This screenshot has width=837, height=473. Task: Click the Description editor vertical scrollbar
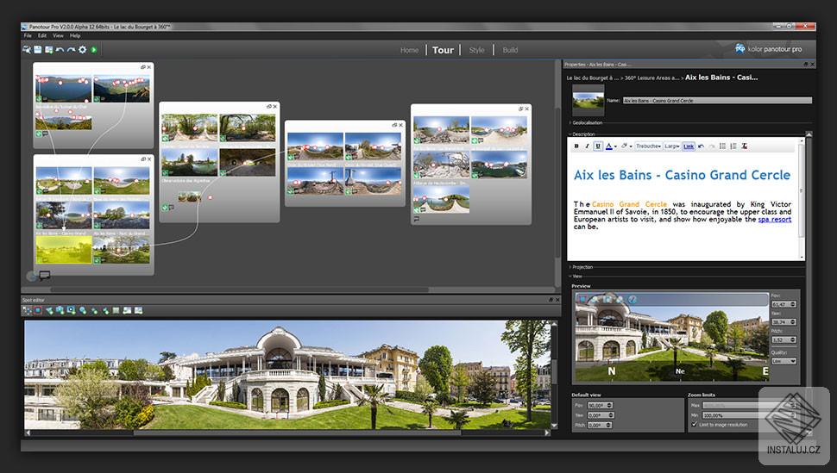point(801,198)
